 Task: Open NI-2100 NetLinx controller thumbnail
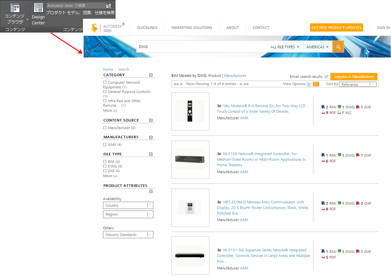pos(190,160)
